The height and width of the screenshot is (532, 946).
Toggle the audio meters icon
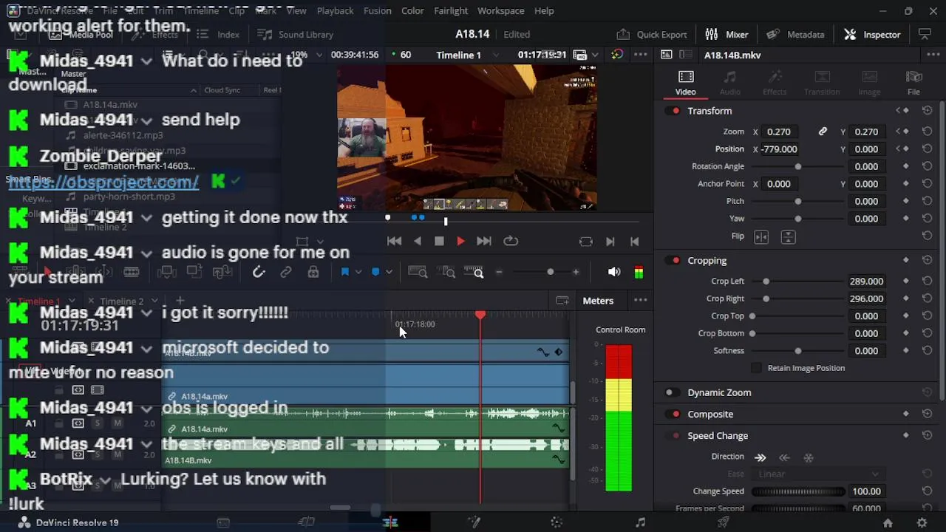(x=639, y=273)
